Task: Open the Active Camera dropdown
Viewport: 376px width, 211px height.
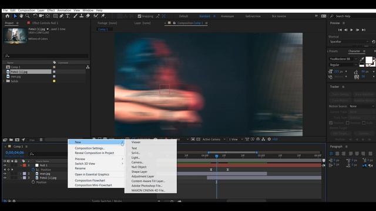Action: coord(214,139)
